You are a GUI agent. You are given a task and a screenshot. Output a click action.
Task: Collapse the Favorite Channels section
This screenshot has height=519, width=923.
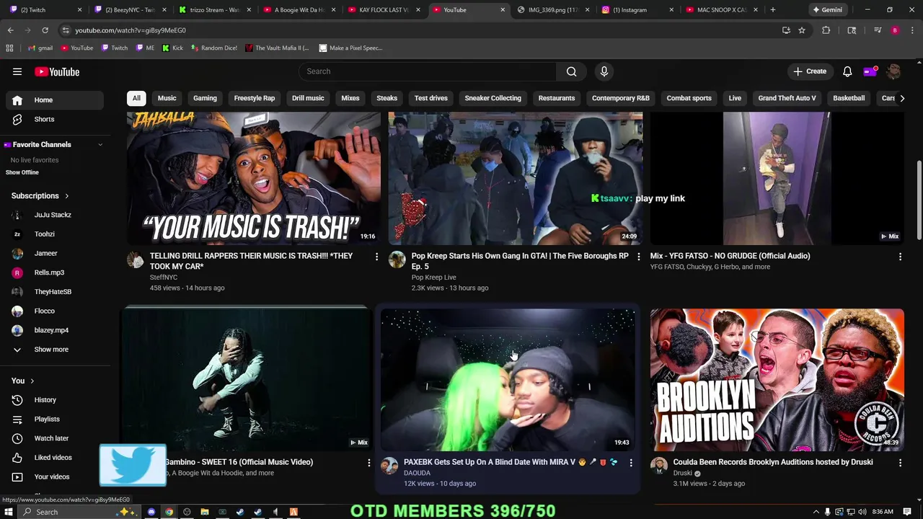point(100,145)
